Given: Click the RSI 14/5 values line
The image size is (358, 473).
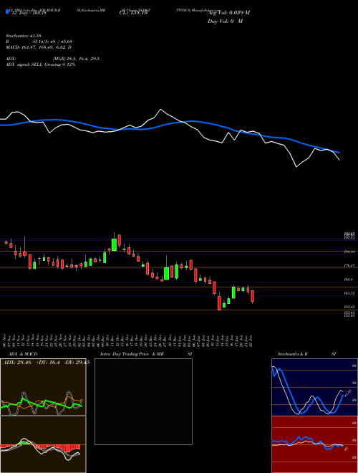Looking at the screenshot, I should point(39,42).
